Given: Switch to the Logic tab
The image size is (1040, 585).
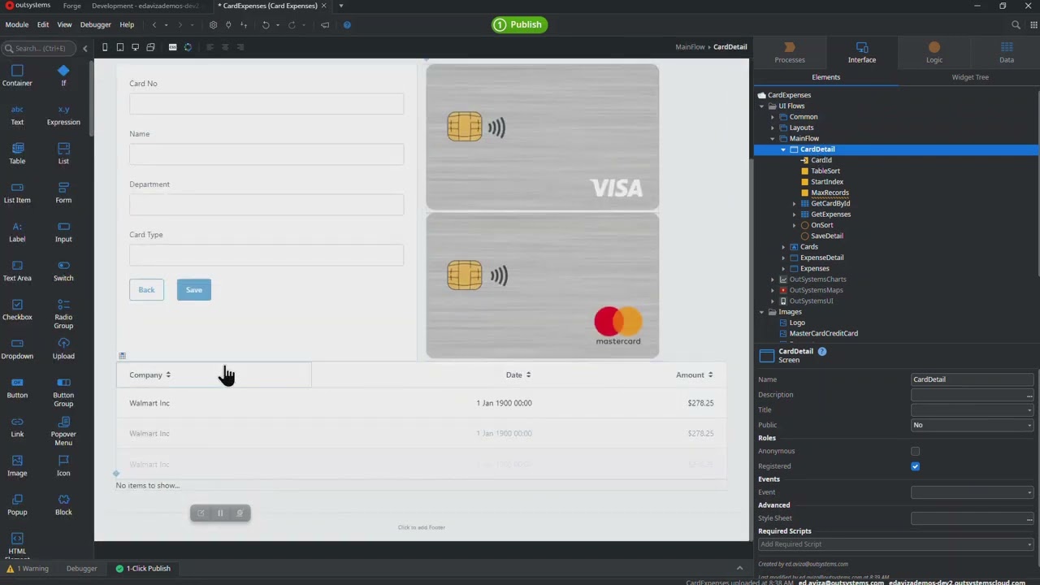Looking at the screenshot, I should point(934,53).
